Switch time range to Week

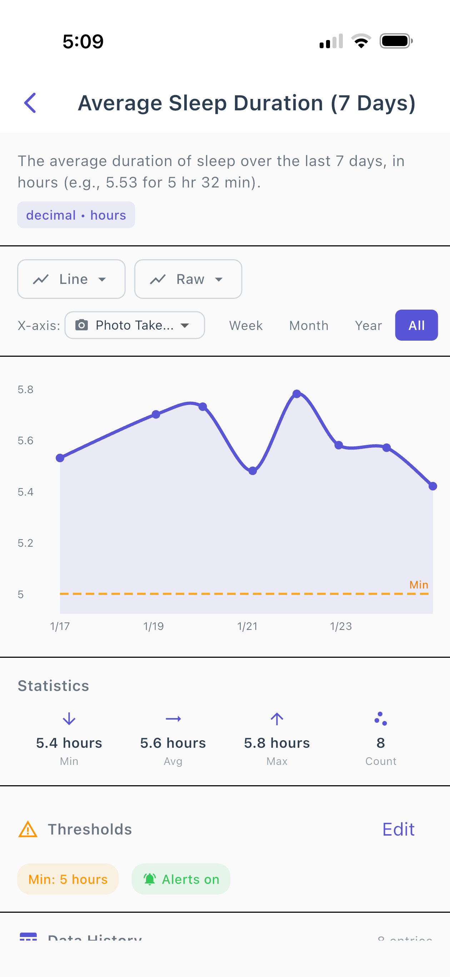246,325
